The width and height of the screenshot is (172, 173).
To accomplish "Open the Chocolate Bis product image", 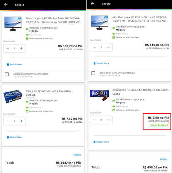I will coord(99,95).
